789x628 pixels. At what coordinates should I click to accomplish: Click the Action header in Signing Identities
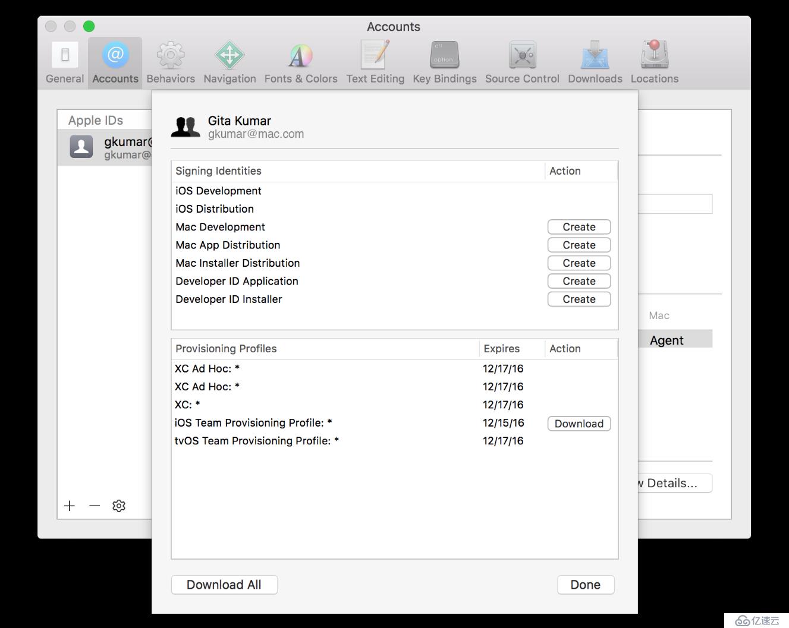coord(581,171)
